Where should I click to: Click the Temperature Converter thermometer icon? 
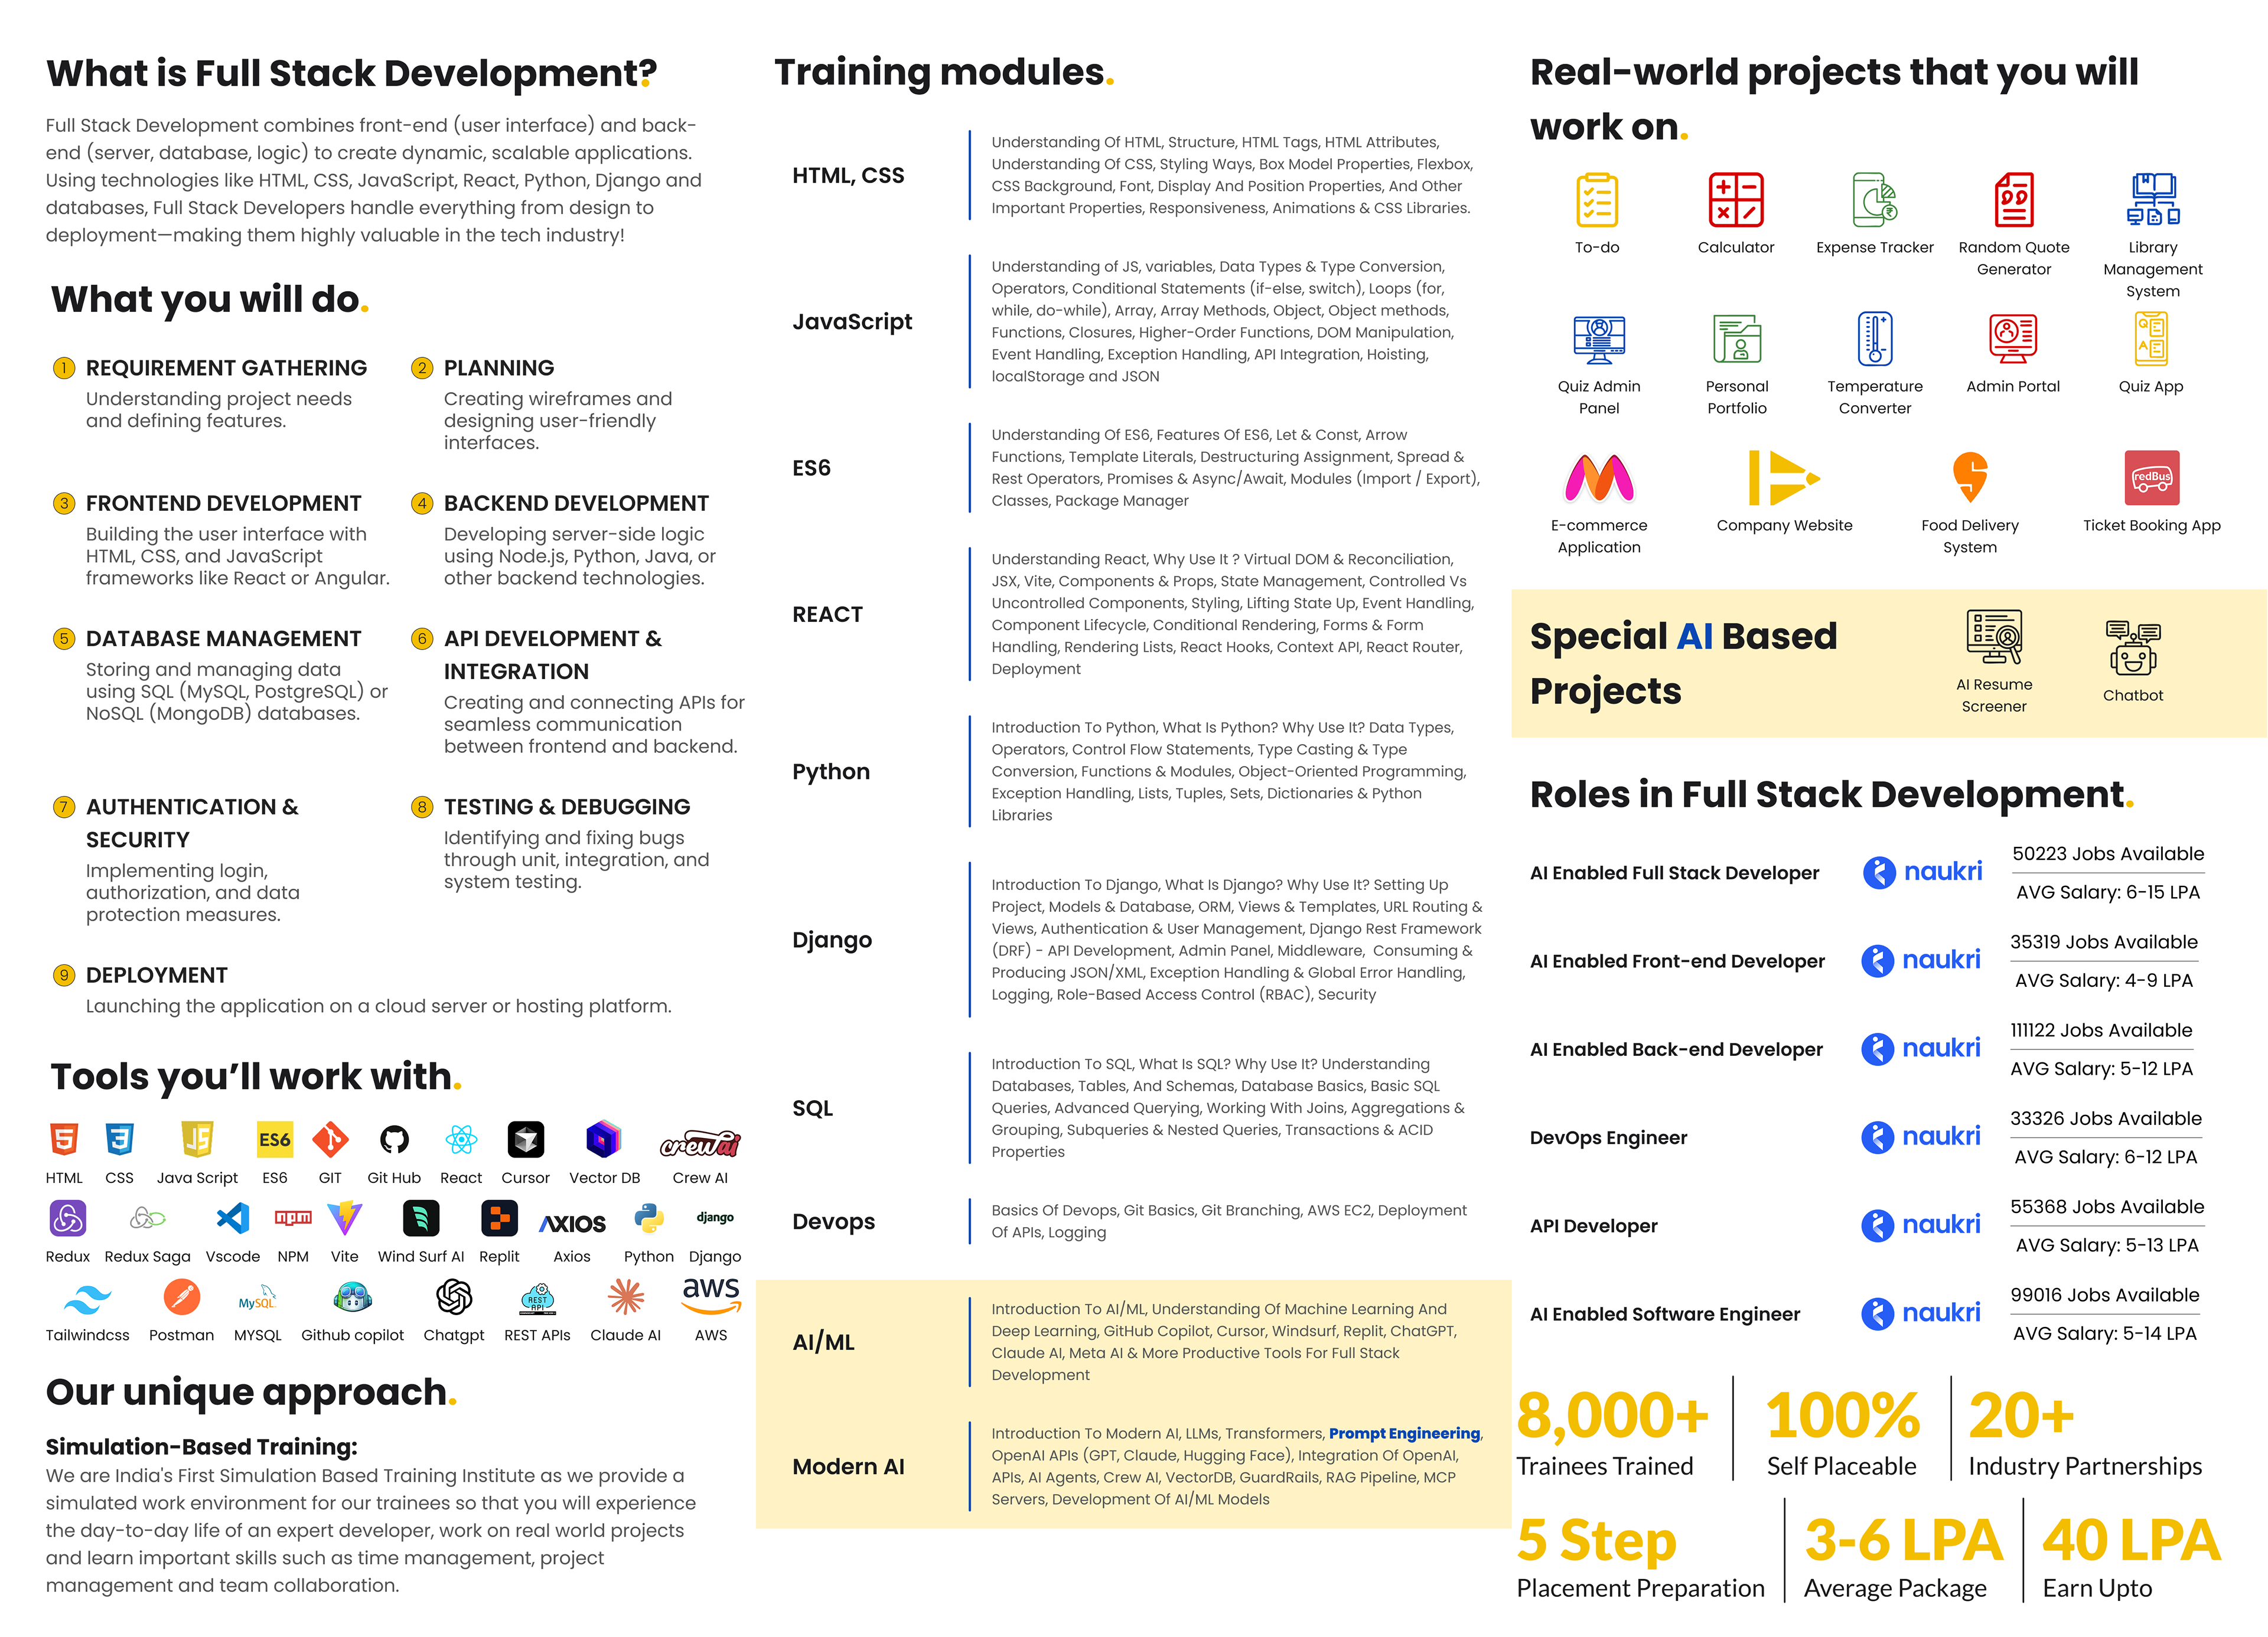pyautogui.click(x=1874, y=338)
